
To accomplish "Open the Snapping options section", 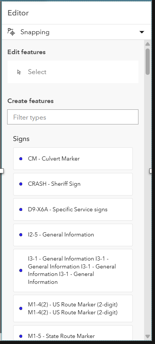I will [76, 32].
